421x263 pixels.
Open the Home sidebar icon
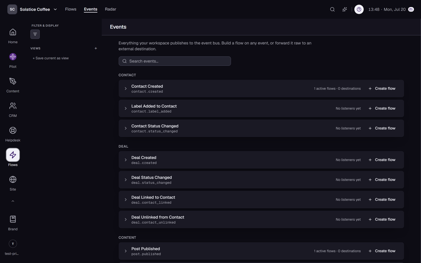[x=13, y=32]
